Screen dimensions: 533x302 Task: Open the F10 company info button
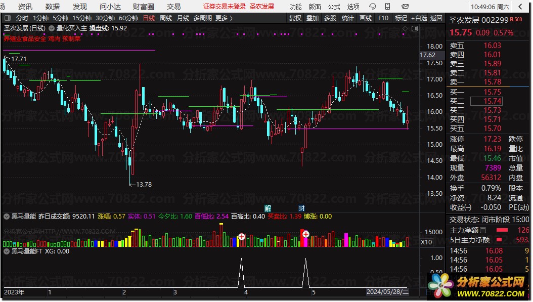pyautogui.click(x=383, y=18)
